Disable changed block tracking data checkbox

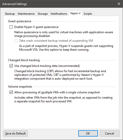pyautogui.click(x=11, y=66)
